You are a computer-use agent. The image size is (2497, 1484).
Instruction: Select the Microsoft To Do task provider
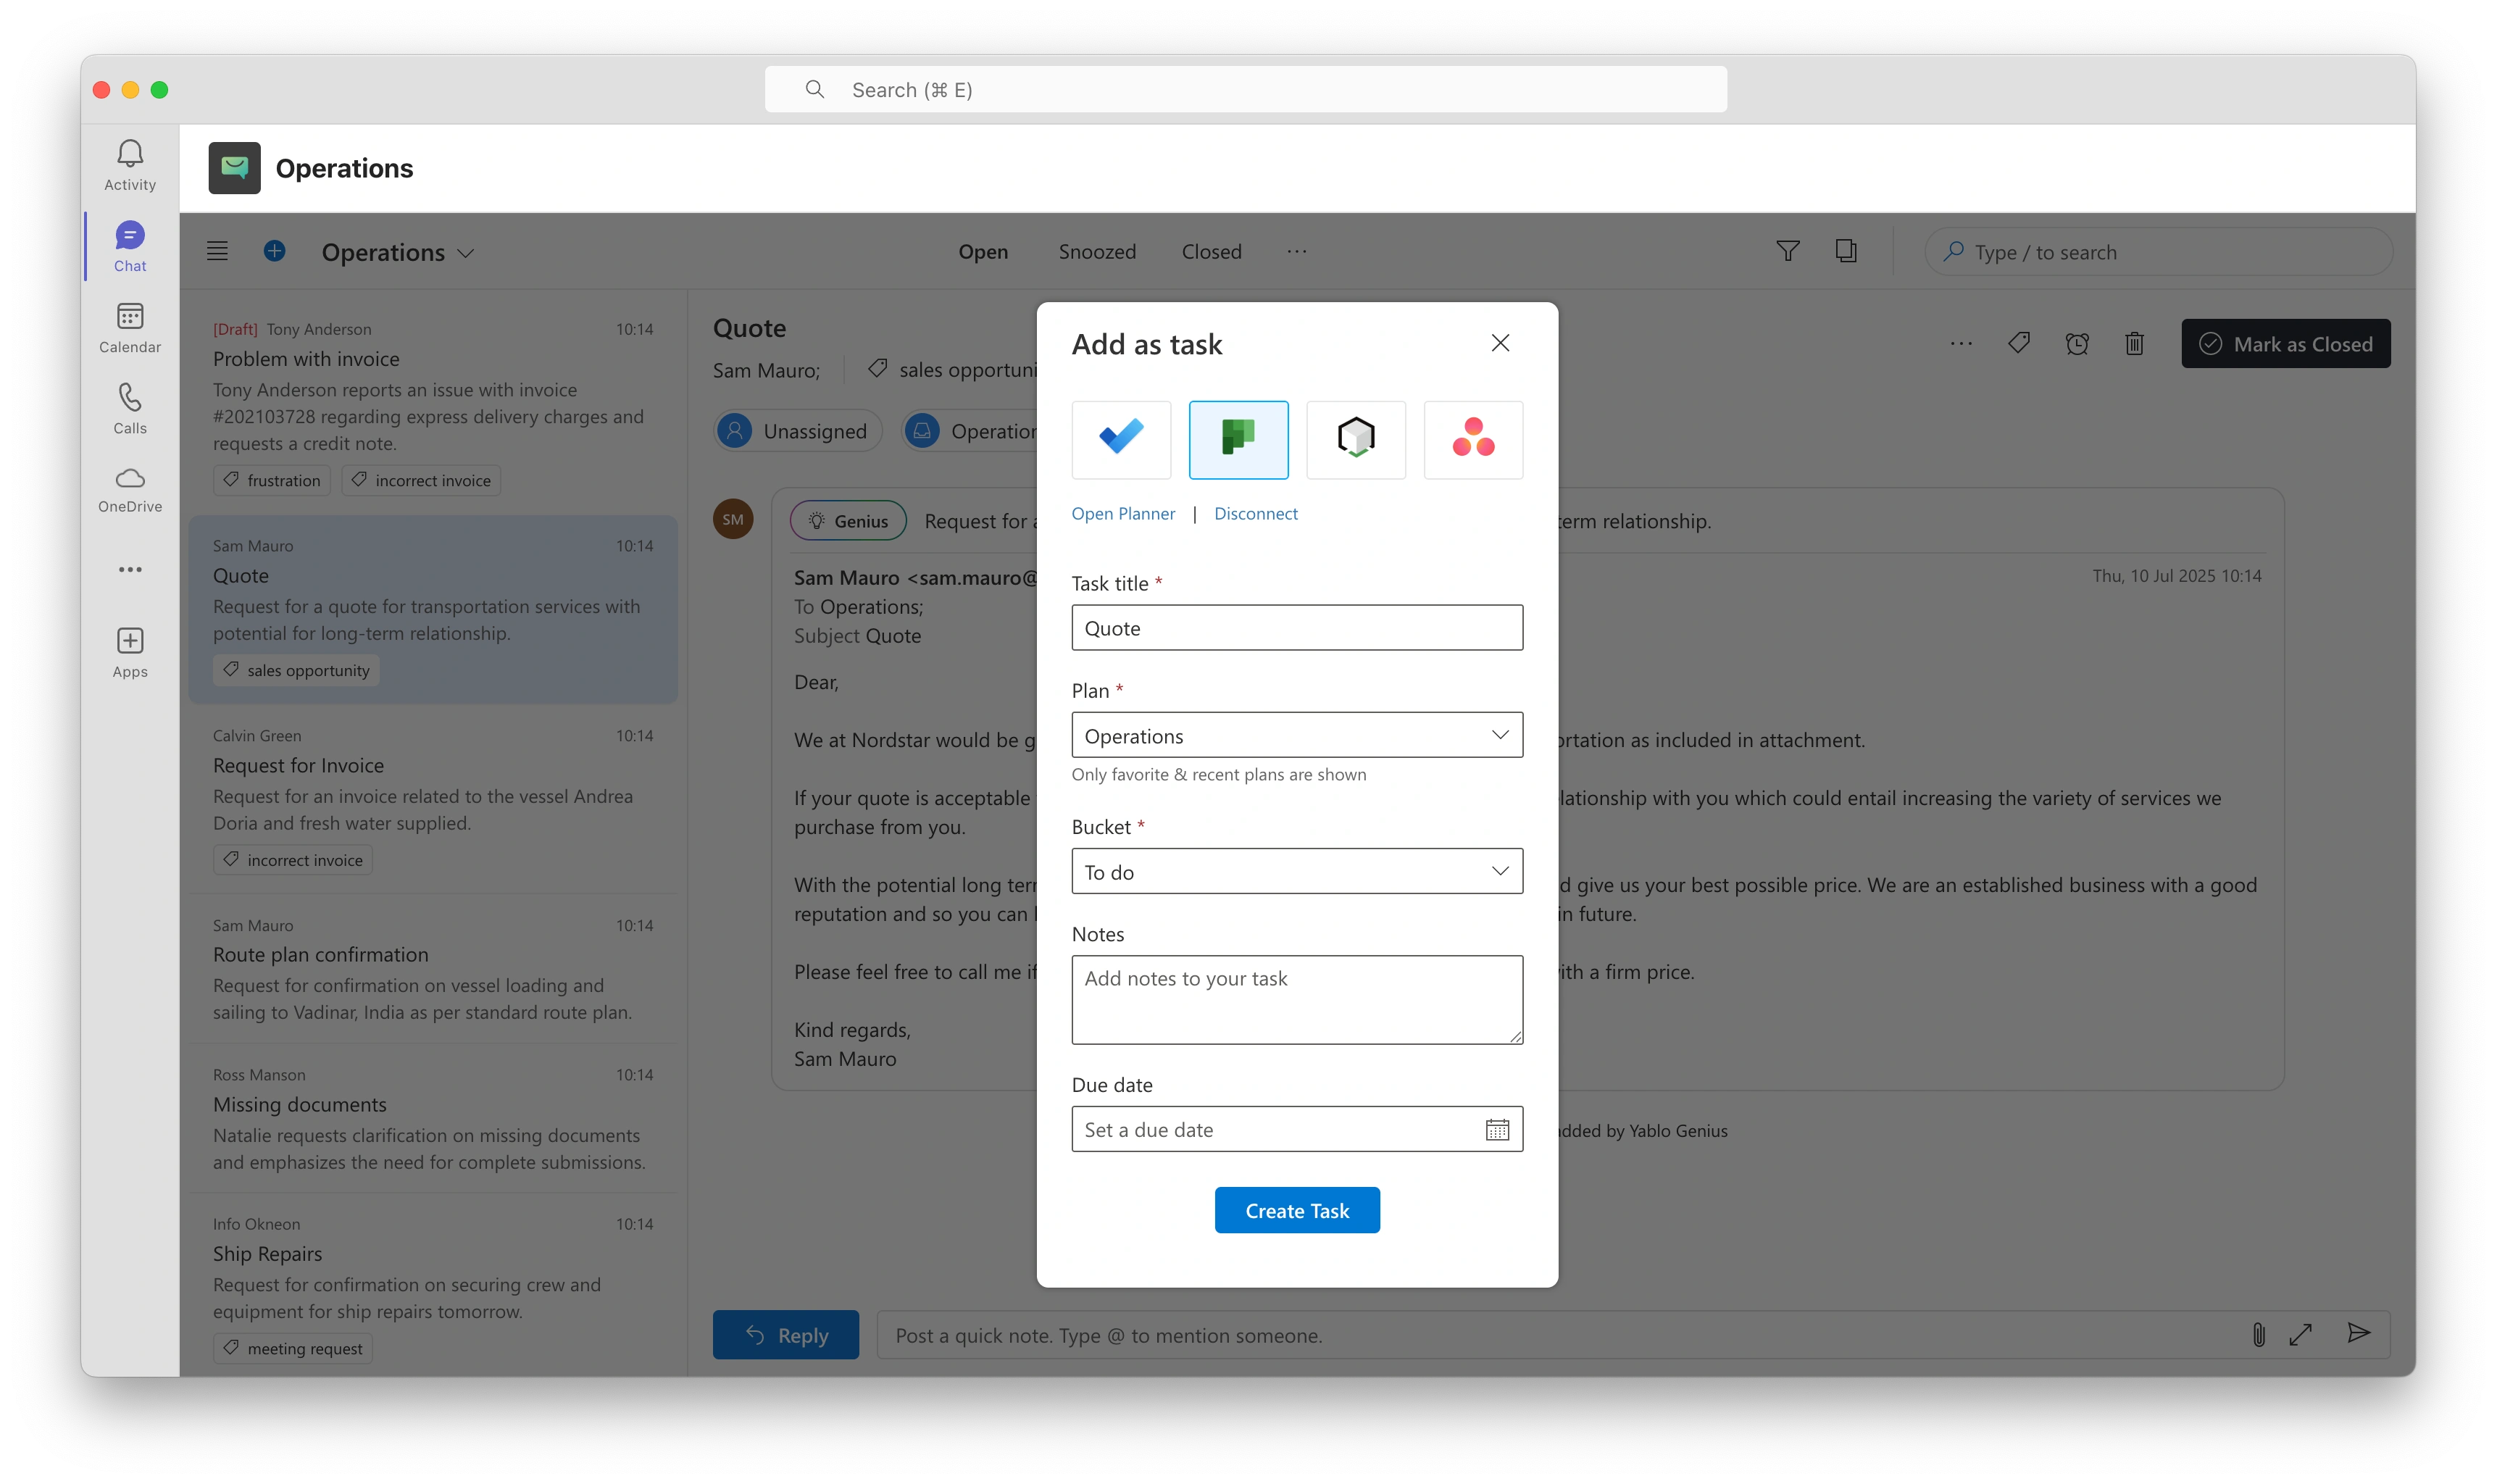click(x=1121, y=439)
